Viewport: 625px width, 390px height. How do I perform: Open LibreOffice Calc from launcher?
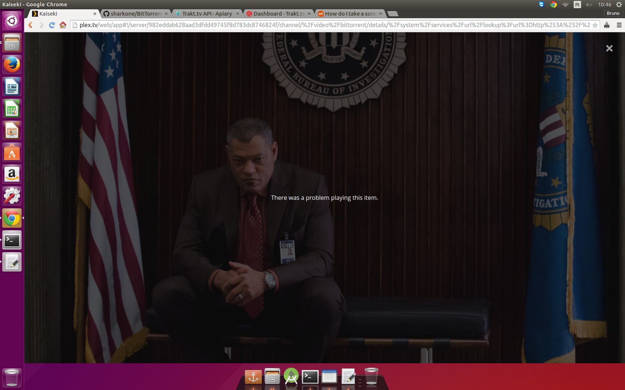[12, 108]
